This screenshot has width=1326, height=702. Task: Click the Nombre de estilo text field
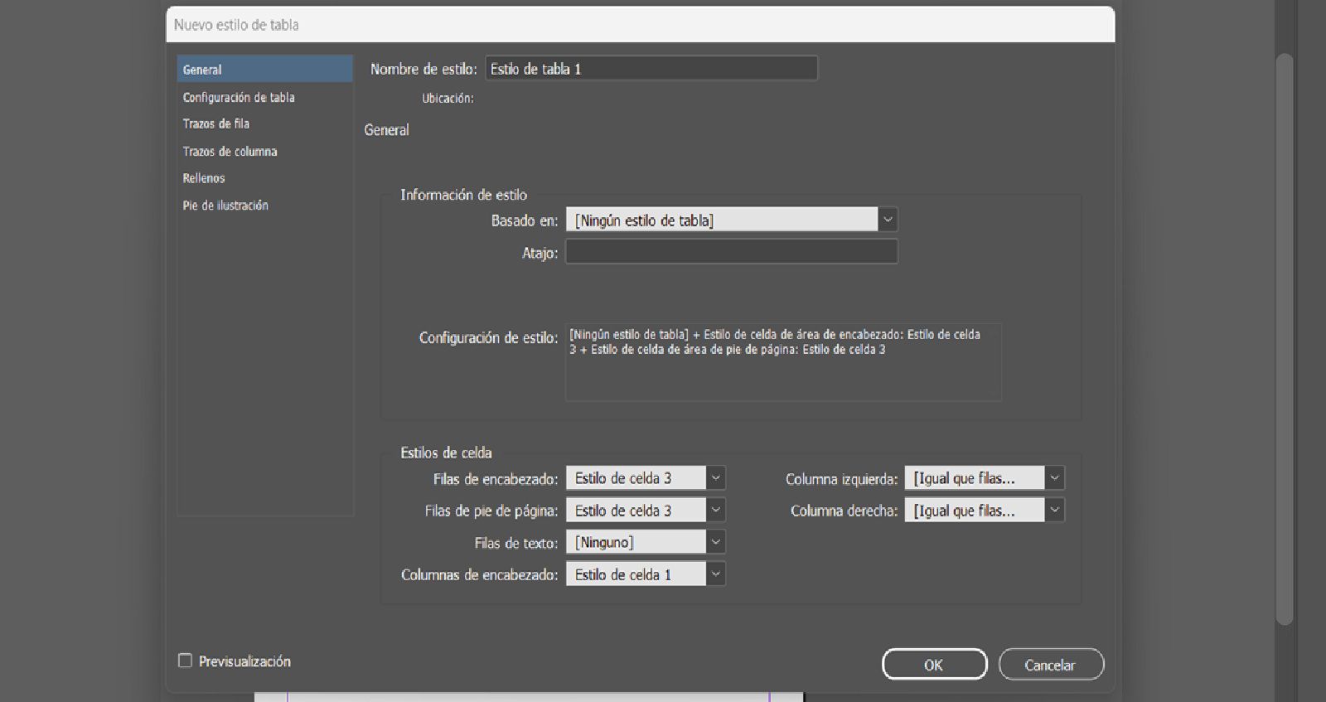point(651,69)
